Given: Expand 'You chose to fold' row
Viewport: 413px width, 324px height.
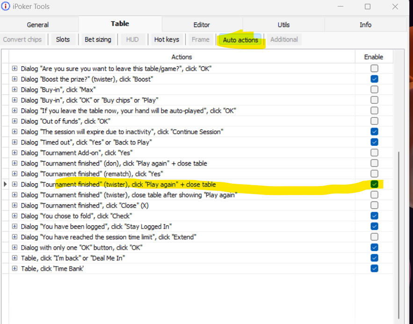Looking at the screenshot, I should click(15, 216).
